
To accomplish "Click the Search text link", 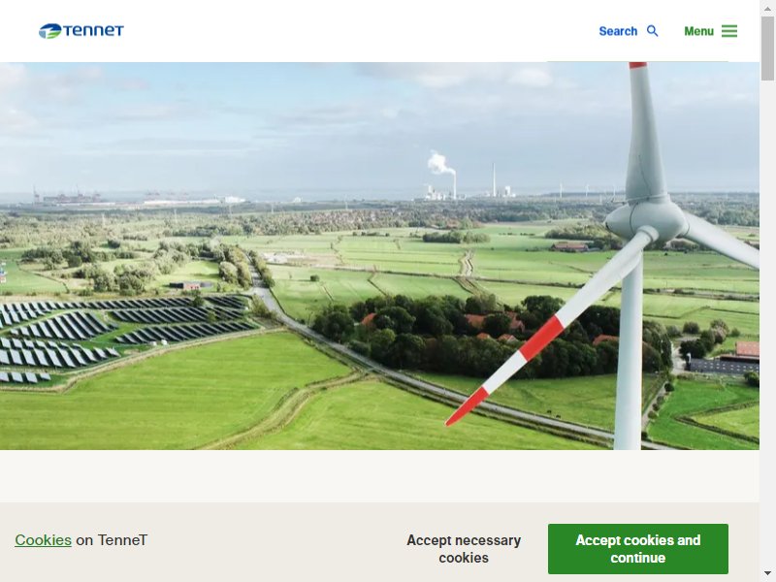I will (x=618, y=31).
